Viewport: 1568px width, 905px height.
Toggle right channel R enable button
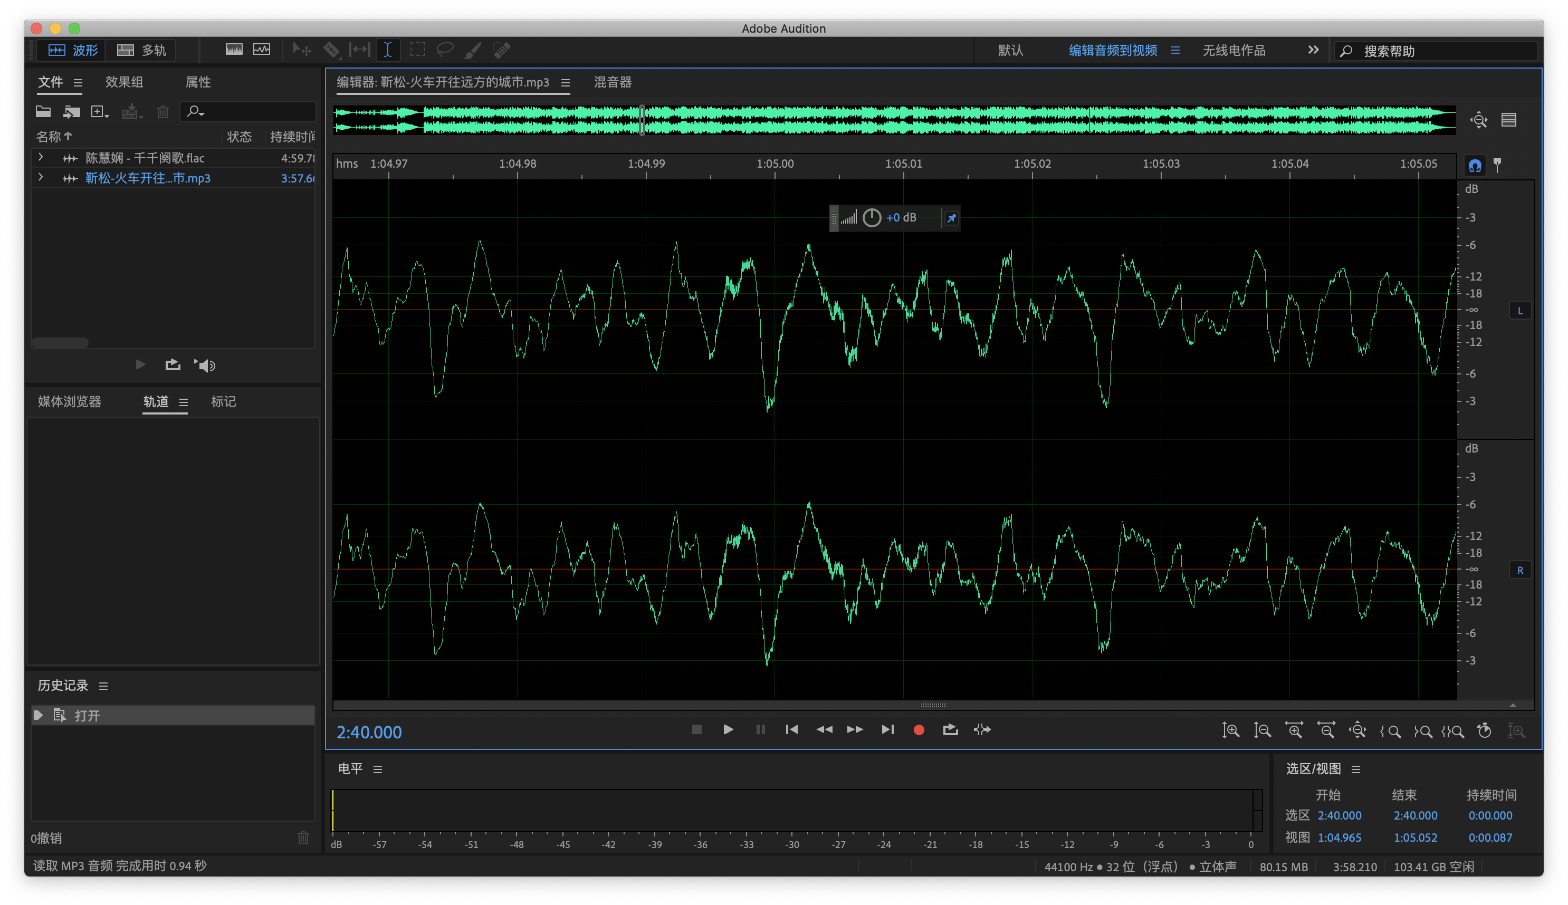pyautogui.click(x=1520, y=570)
